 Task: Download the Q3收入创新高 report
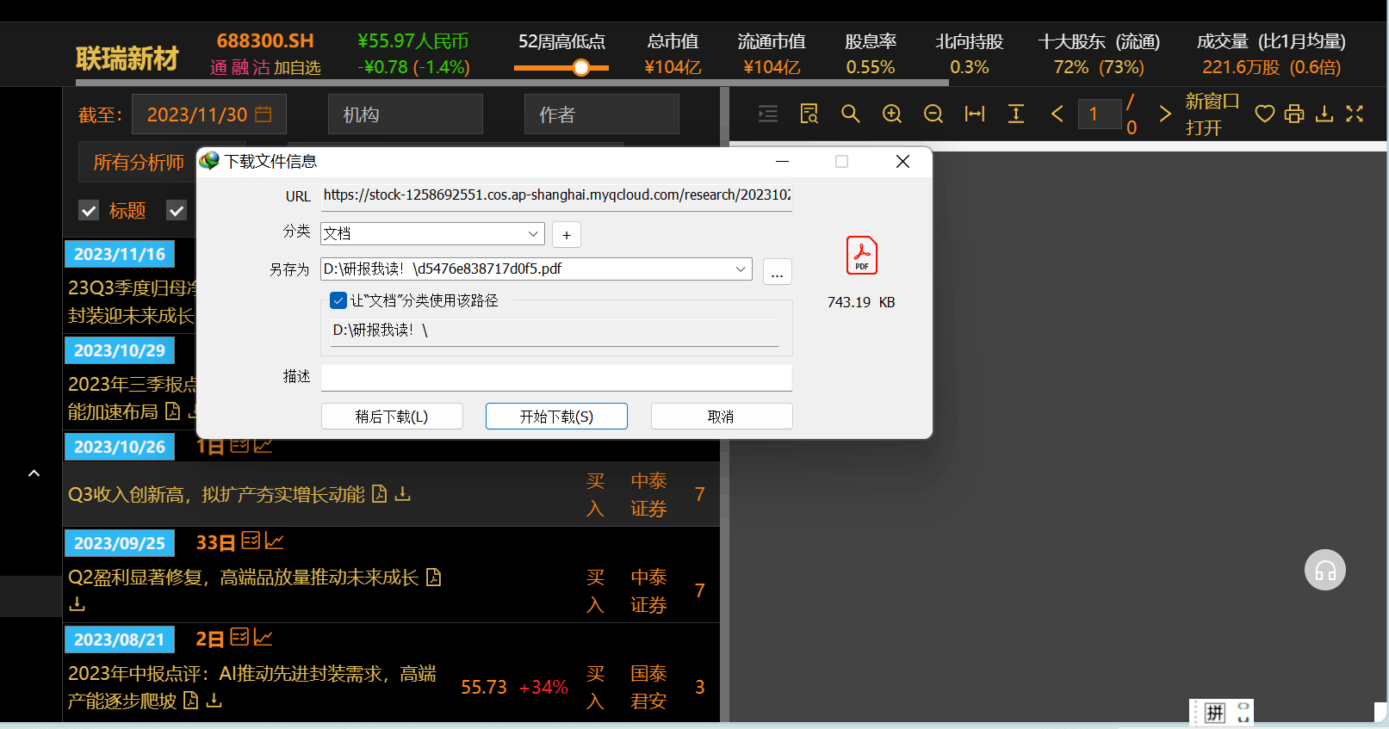pyautogui.click(x=402, y=494)
